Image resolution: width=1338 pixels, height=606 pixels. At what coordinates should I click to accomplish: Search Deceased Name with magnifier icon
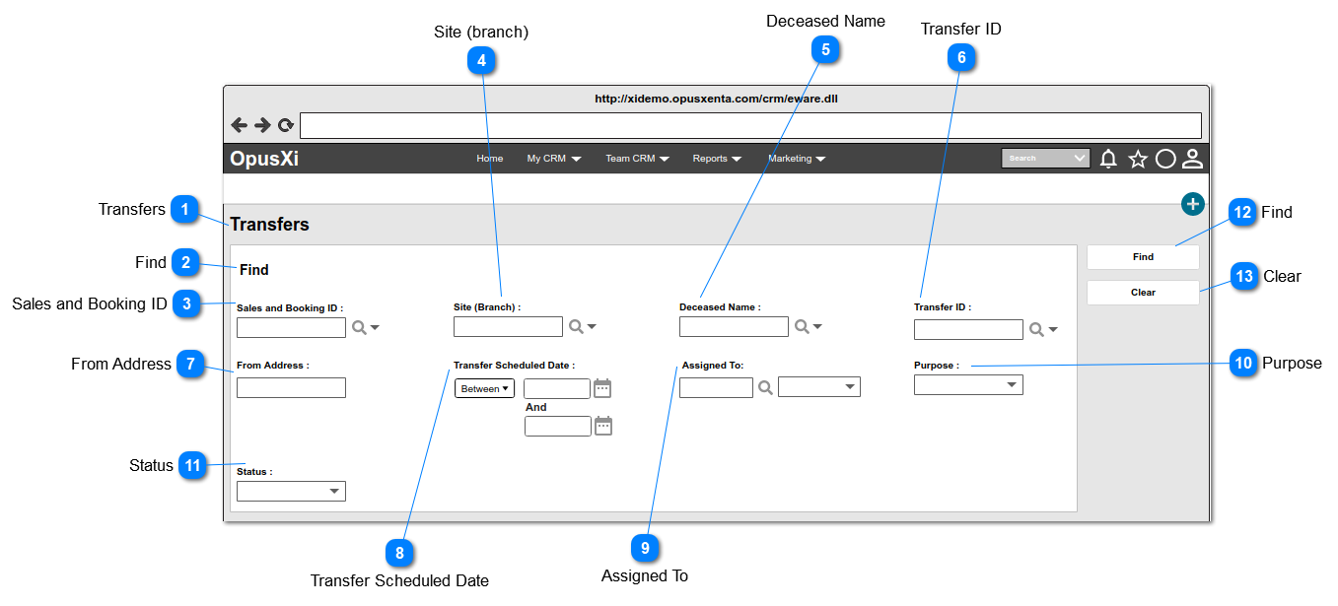(x=803, y=326)
